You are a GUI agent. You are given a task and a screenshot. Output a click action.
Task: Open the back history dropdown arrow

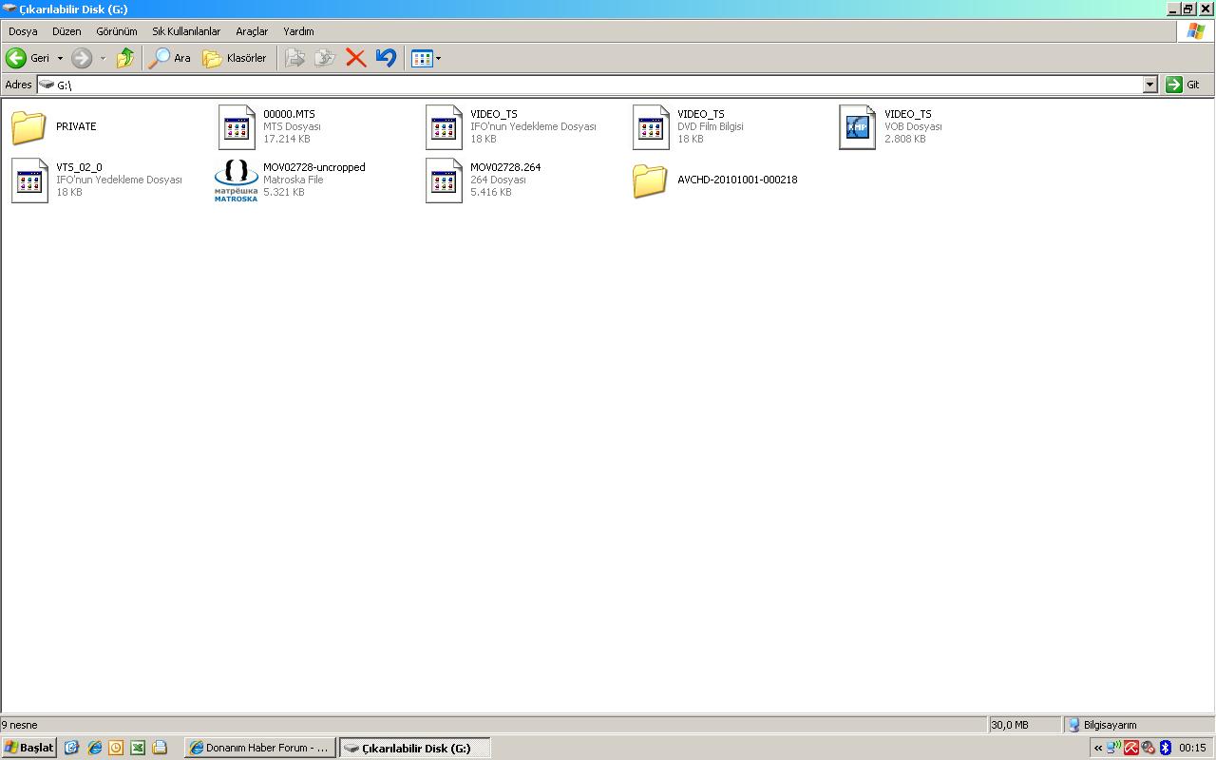pyautogui.click(x=60, y=58)
